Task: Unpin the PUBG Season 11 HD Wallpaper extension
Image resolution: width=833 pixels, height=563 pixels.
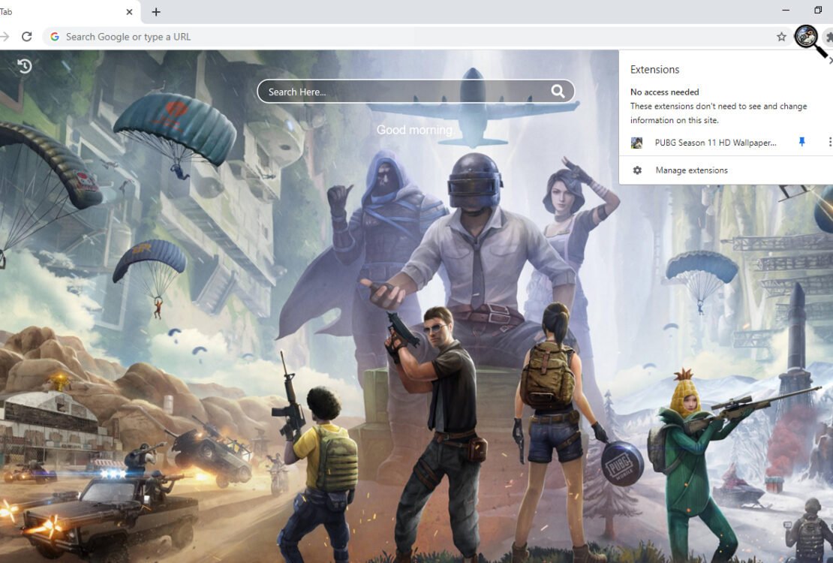Action: coord(801,142)
